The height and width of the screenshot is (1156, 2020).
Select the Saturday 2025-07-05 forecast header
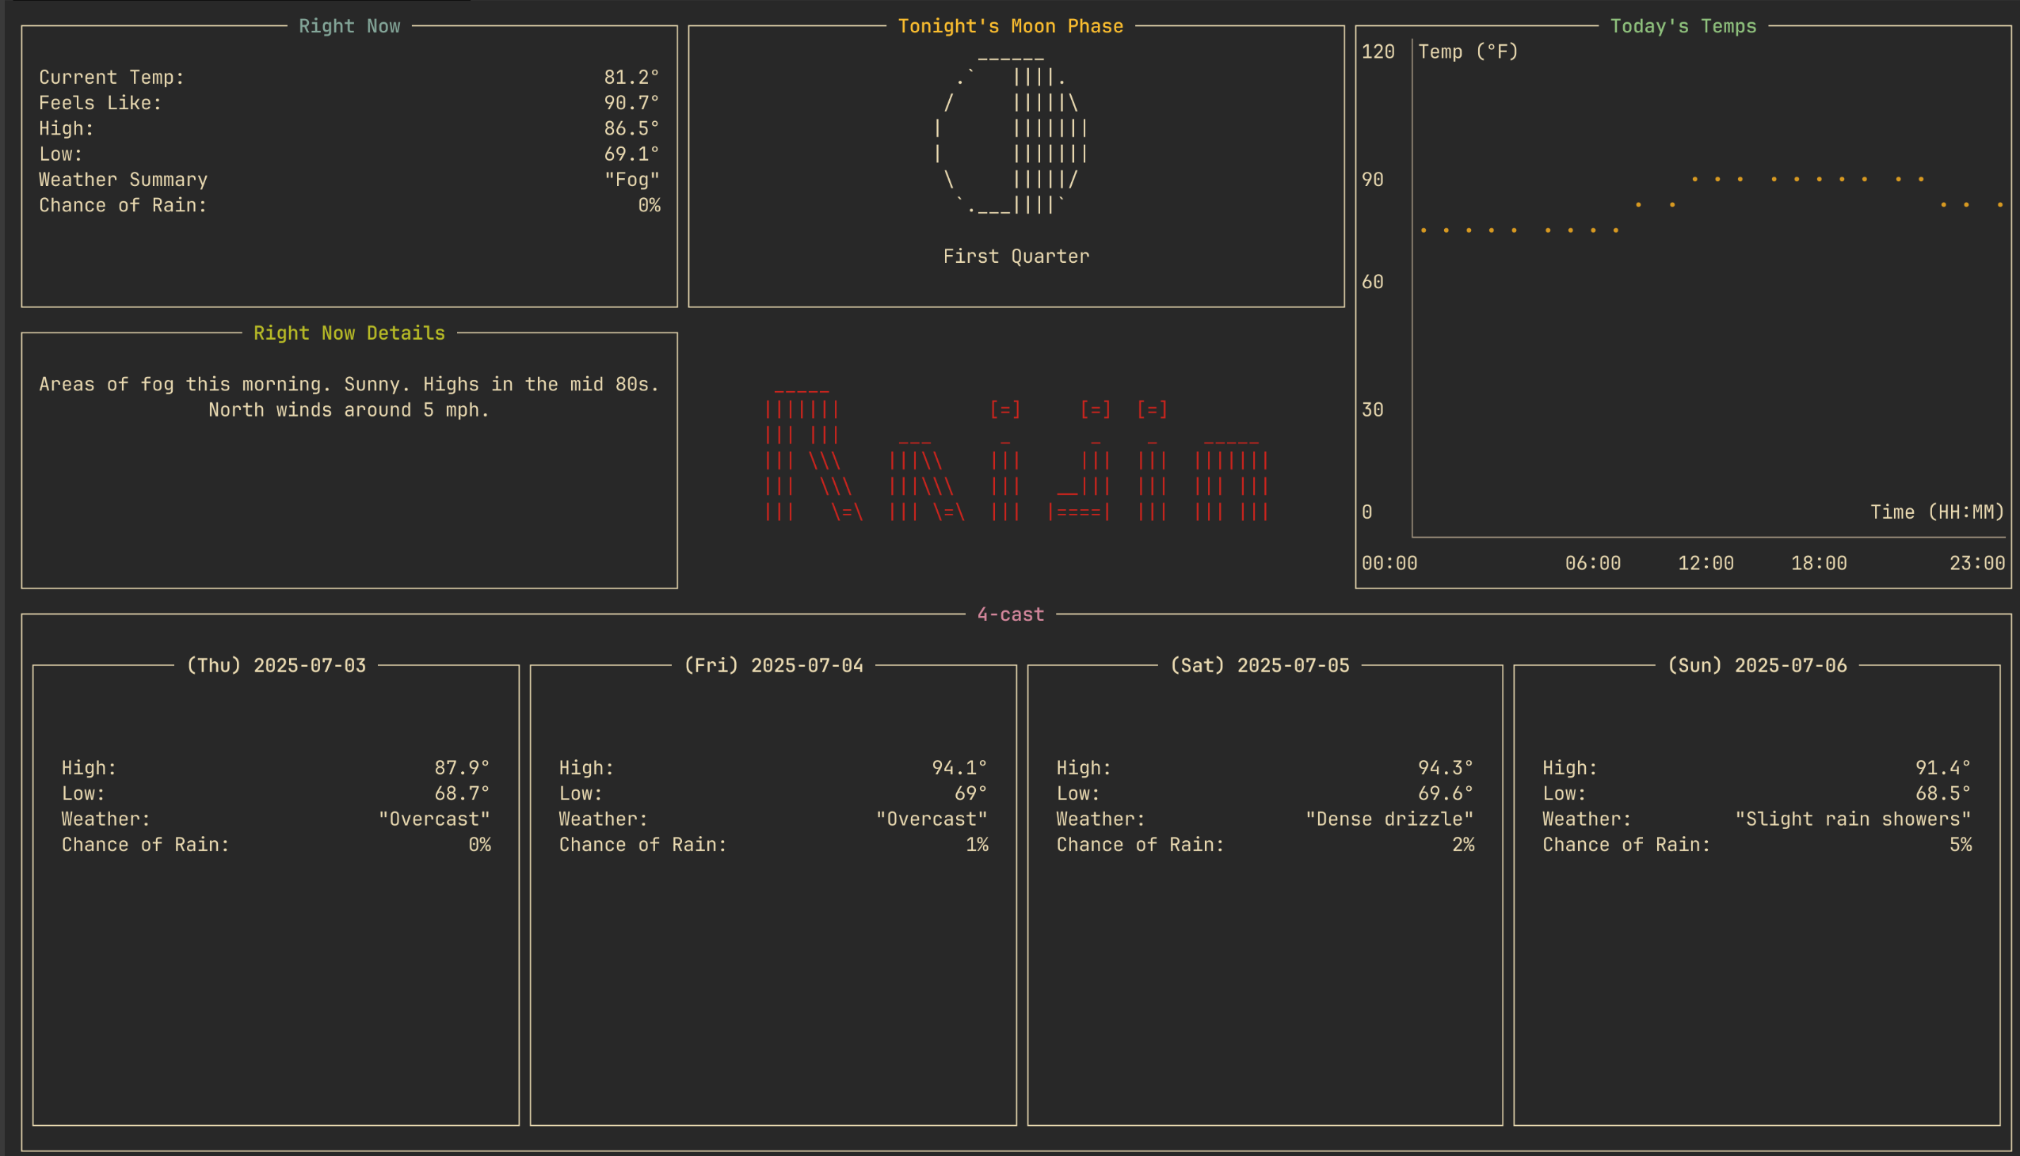(1259, 665)
